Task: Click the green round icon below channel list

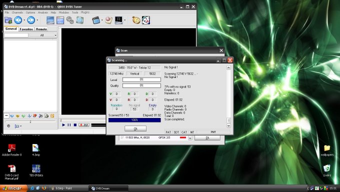Action: pos(23,116)
